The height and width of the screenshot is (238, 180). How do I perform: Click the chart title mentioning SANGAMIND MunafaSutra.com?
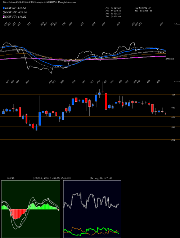click(x=39, y=2)
